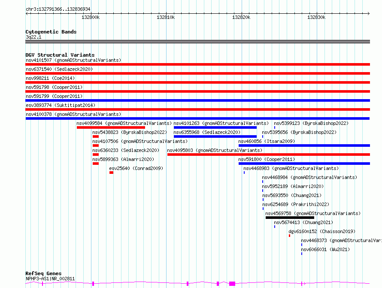Click the large magenta exon block of NPHP3-AS1
This screenshot has height=288, width=382.
232,284
